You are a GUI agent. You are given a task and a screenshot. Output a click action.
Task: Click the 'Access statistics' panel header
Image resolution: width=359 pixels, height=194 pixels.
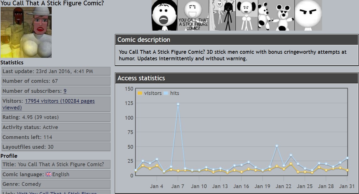click(236, 78)
